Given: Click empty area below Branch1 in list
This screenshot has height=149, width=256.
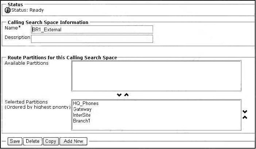Looking at the screenshot, I should (x=156, y=127).
